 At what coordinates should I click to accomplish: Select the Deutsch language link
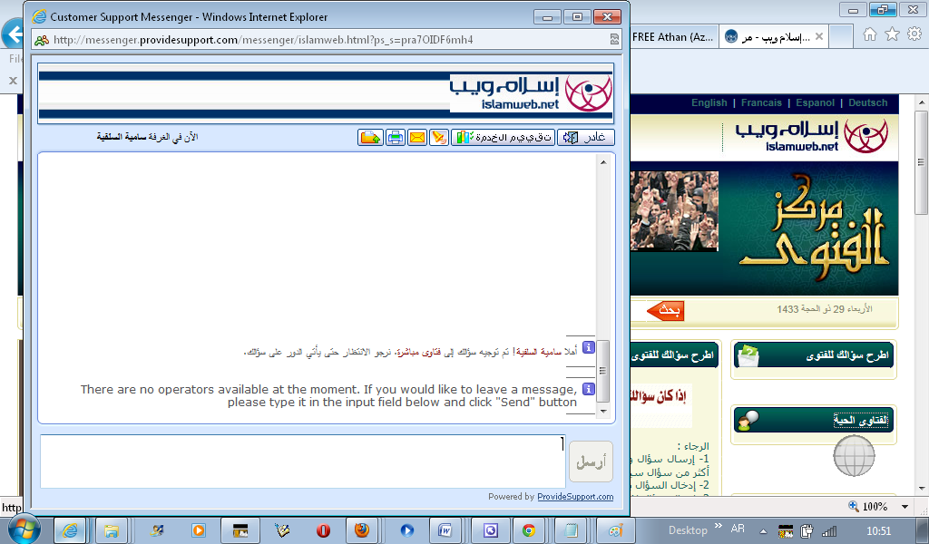[868, 103]
